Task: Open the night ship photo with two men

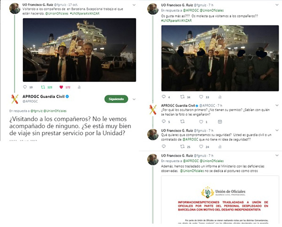Action: coord(79,50)
